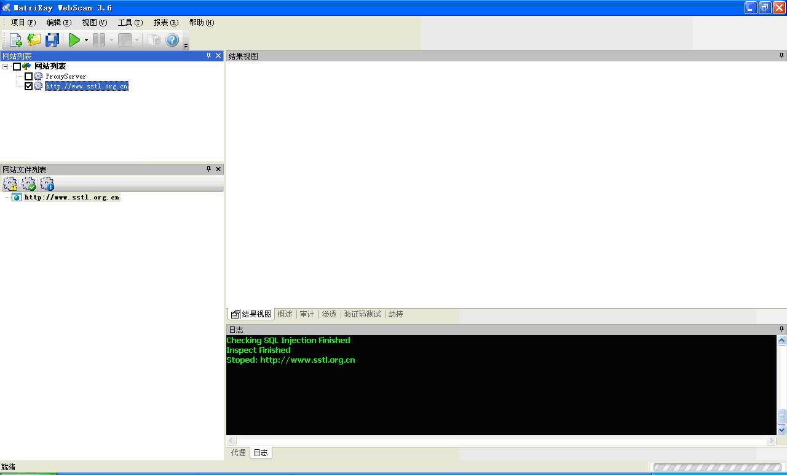Click the status bar progress indicator
Screen dimensions: 787x475
tap(717, 467)
